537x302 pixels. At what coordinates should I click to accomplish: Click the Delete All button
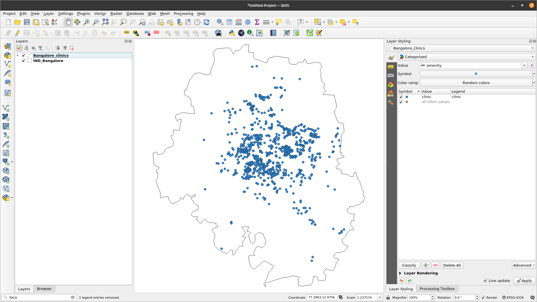452,265
